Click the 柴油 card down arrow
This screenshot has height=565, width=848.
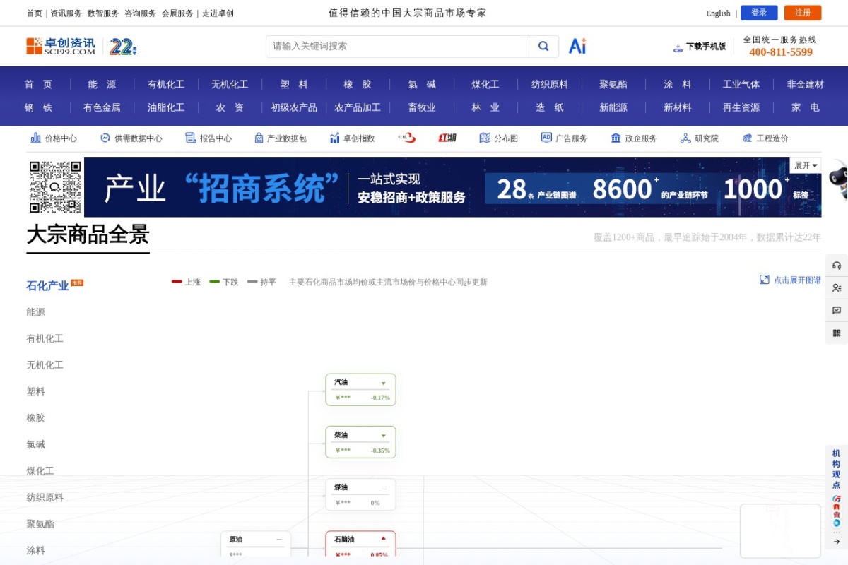[384, 436]
